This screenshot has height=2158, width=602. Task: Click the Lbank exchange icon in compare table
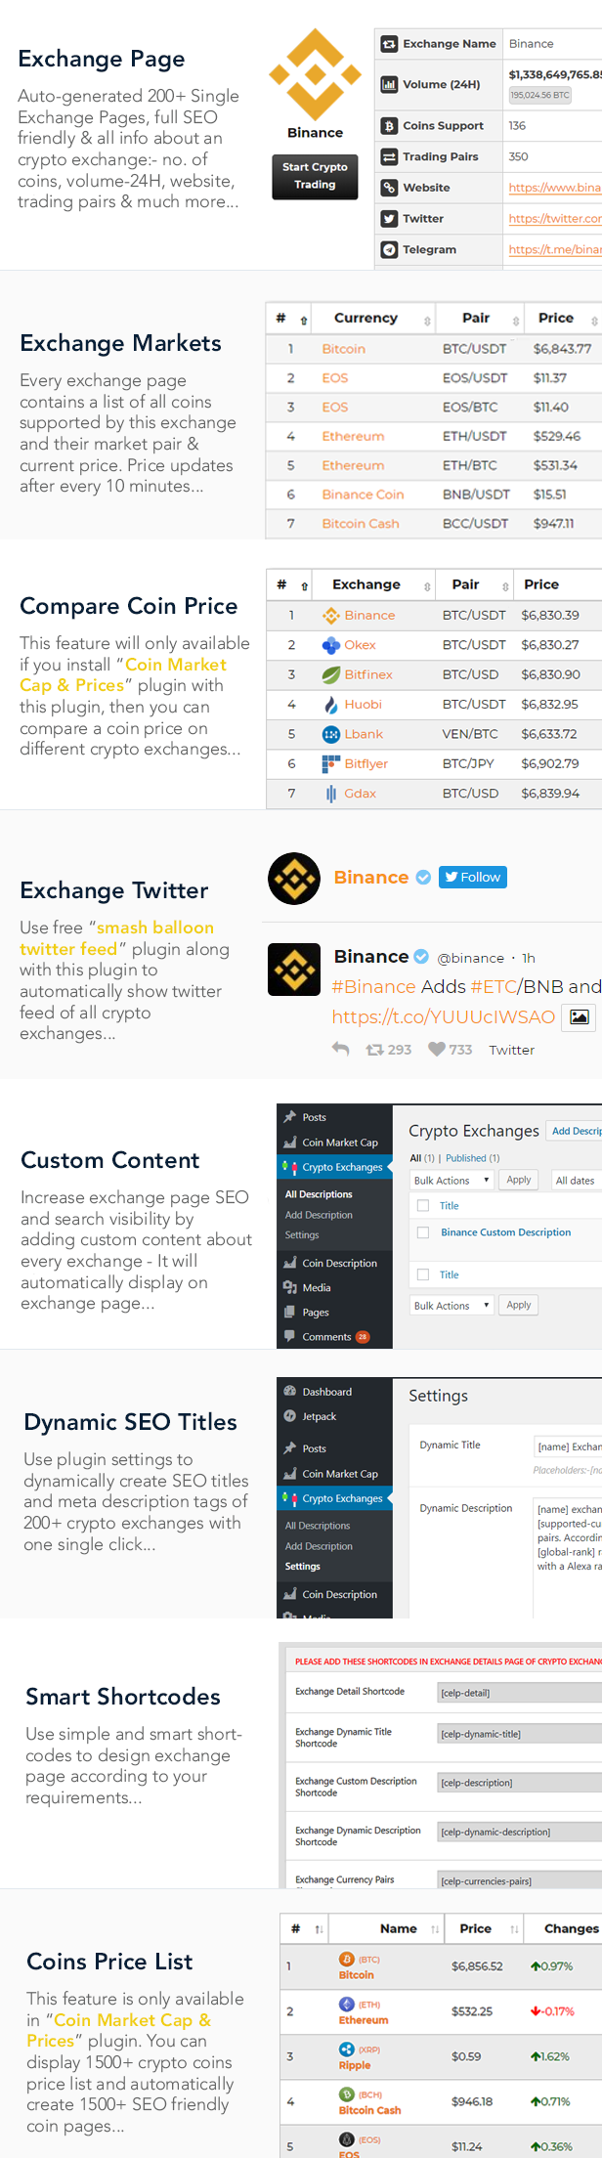329,734
